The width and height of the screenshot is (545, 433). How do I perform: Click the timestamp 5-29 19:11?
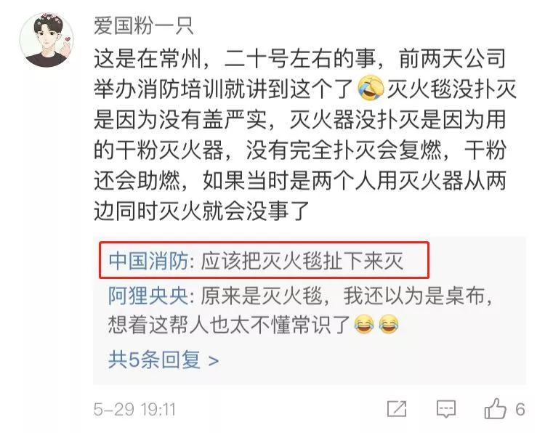tap(134, 409)
